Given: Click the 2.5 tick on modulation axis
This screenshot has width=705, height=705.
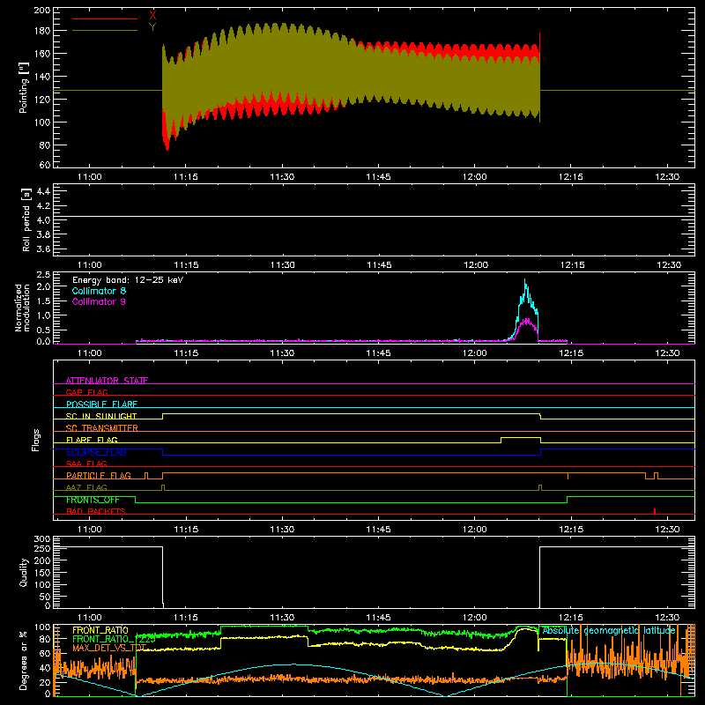Looking at the screenshot, I should [x=43, y=275].
